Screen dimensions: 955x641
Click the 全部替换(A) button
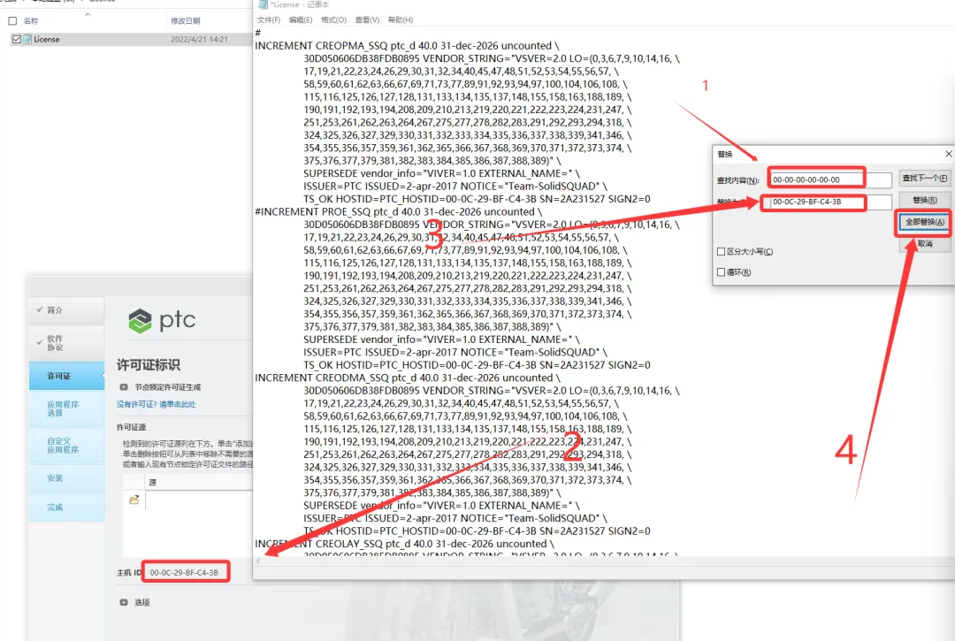925,222
